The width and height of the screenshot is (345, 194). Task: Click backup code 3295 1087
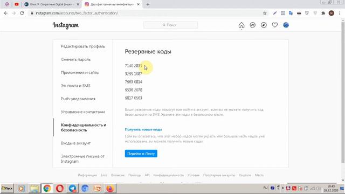point(133,74)
